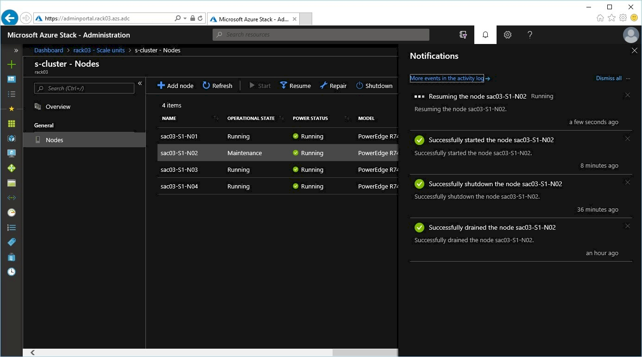The height and width of the screenshot is (357, 642).
Task: Open the help question mark icon
Action: (530, 35)
